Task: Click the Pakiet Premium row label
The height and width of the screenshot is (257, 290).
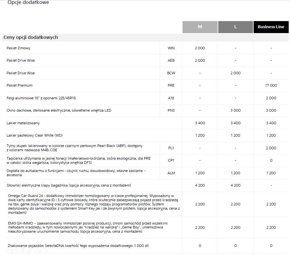Action: (19, 85)
